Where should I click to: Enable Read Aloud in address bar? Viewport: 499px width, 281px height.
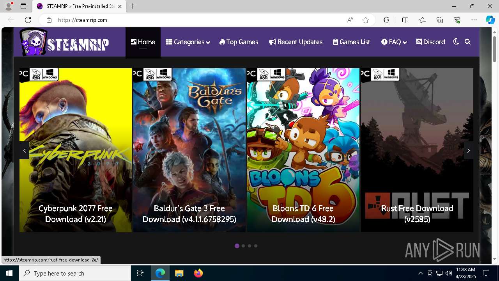click(x=350, y=20)
